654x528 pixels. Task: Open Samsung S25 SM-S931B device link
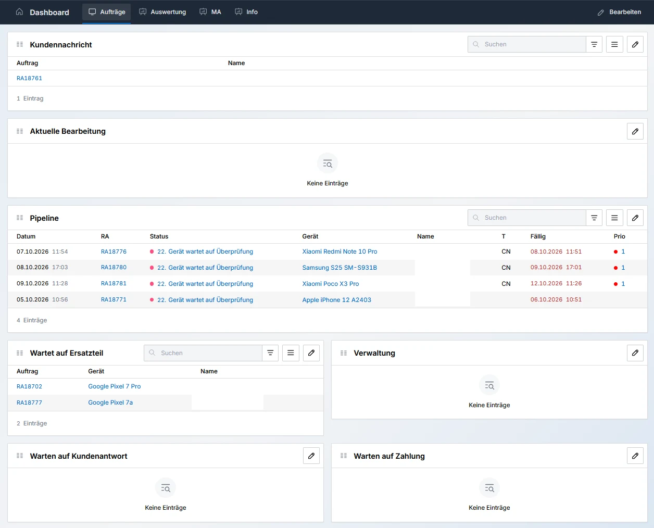pos(339,268)
